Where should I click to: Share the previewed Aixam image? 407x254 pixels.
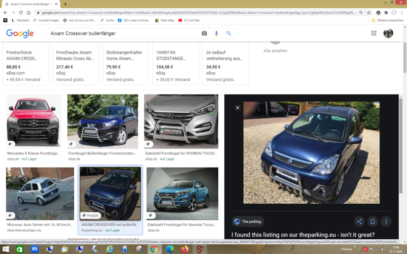[359, 221]
